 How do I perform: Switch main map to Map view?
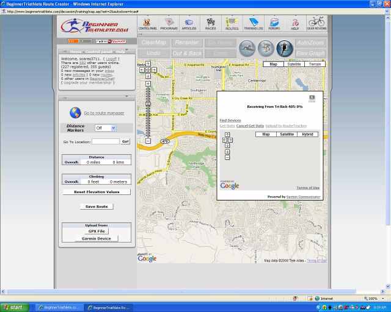click(x=274, y=64)
